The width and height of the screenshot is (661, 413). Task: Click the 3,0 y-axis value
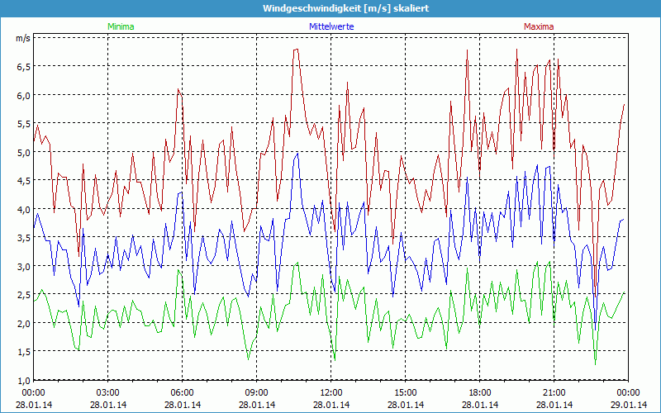[x=24, y=267]
